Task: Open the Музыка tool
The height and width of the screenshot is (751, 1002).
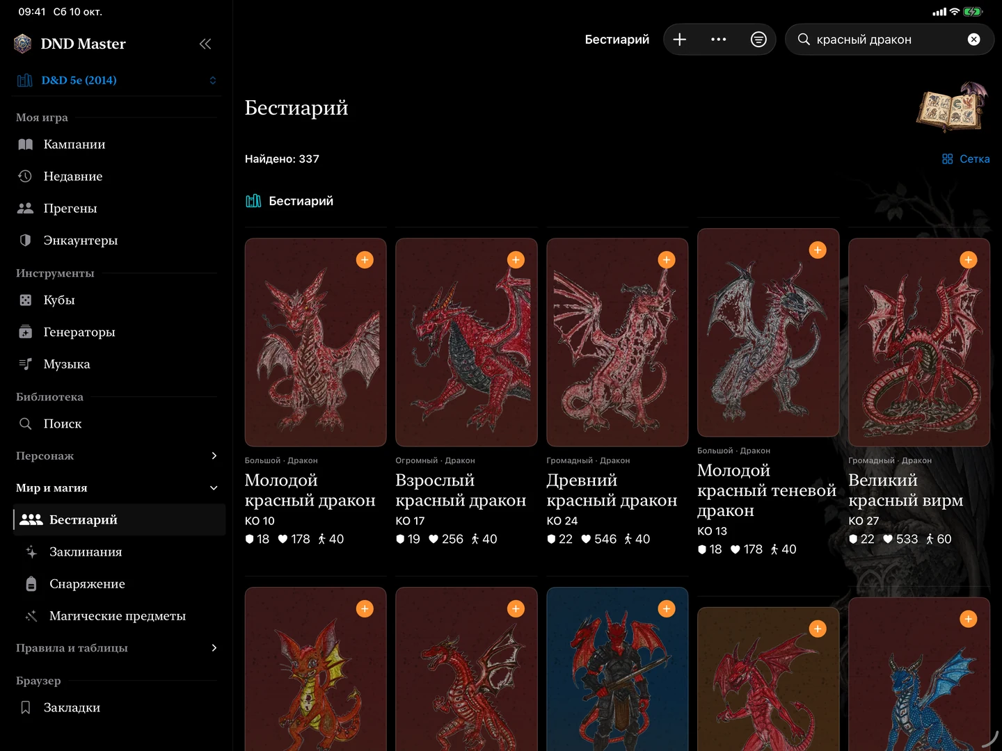Action: (116, 364)
